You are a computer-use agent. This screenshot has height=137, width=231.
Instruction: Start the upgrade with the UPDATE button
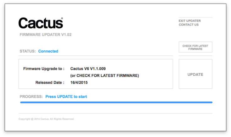[195, 74]
